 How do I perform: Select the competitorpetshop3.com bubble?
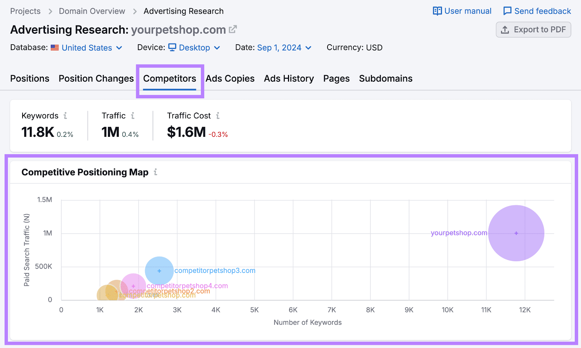tap(159, 271)
